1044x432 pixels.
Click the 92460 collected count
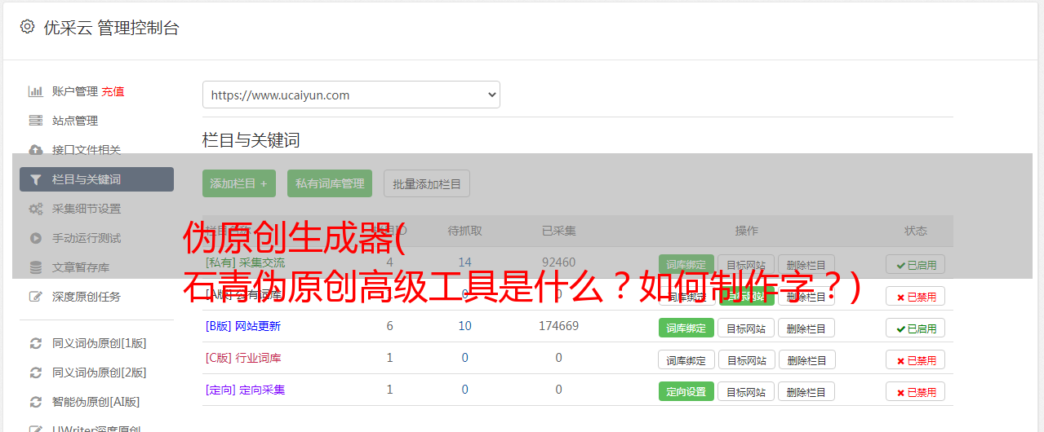pos(558,262)
